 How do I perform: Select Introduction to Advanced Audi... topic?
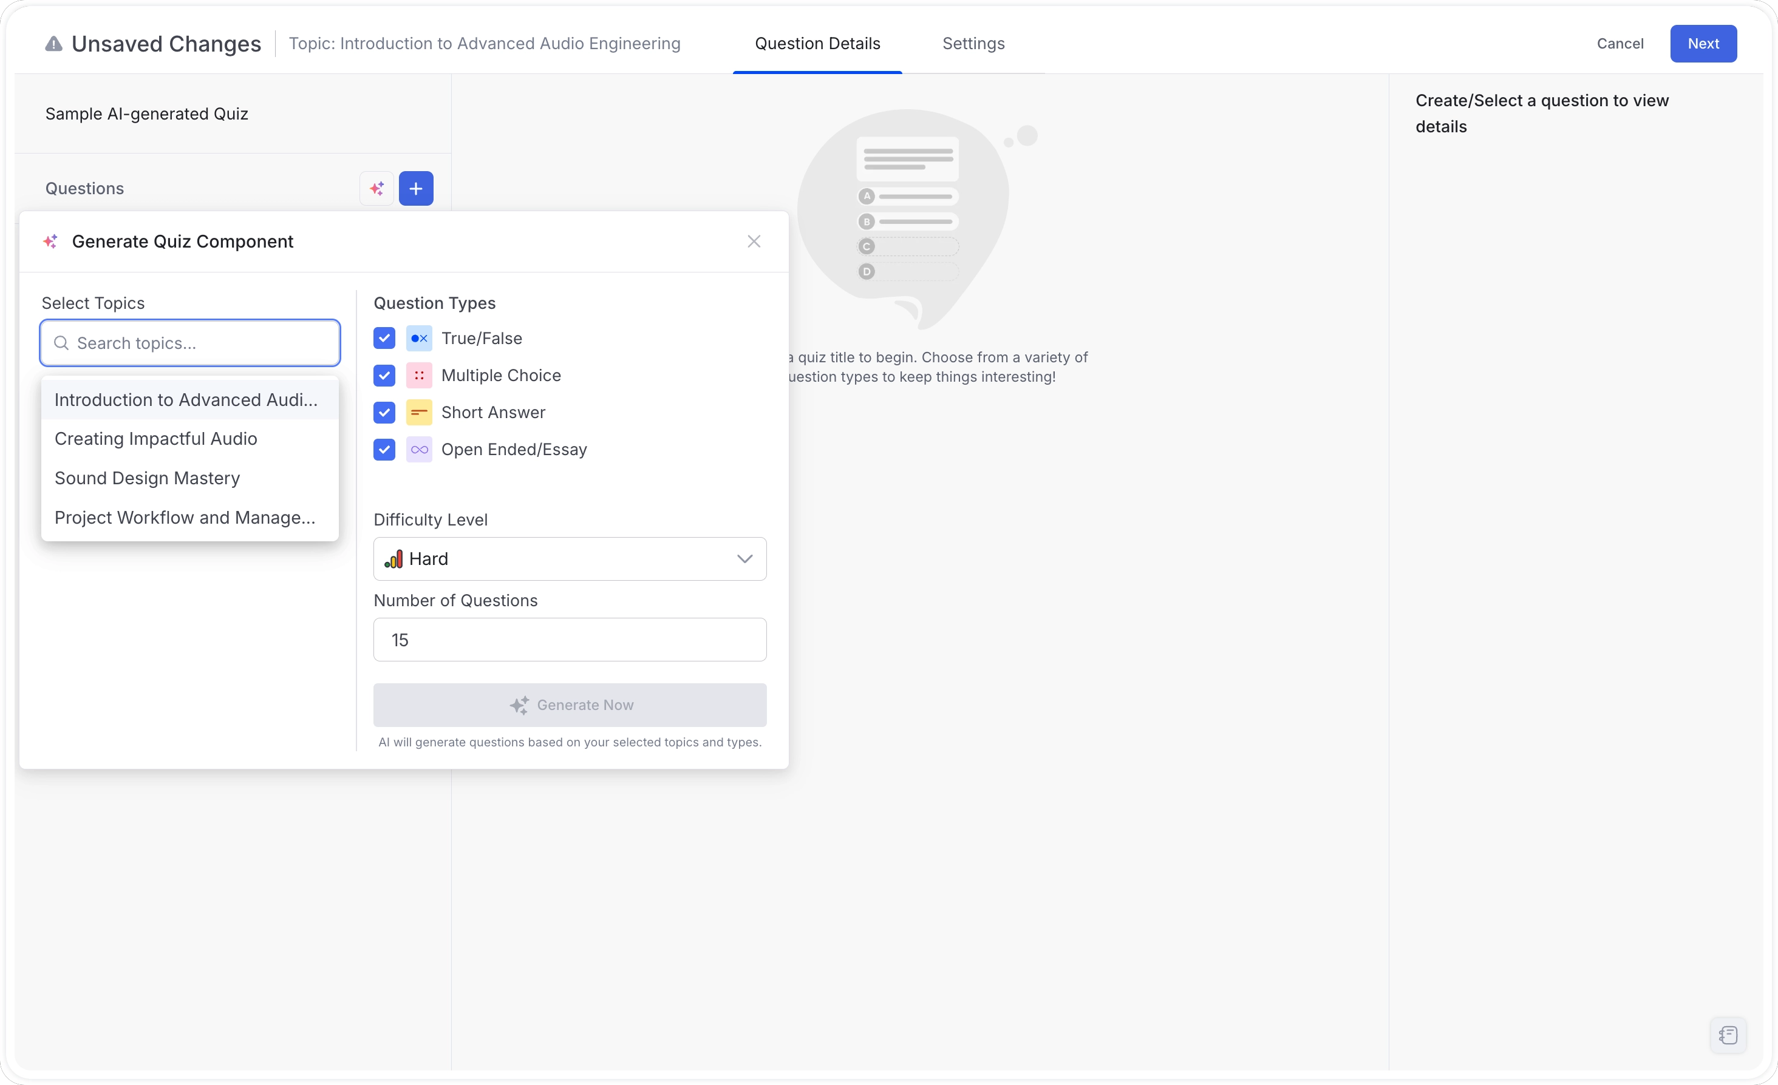coord(190,399)
